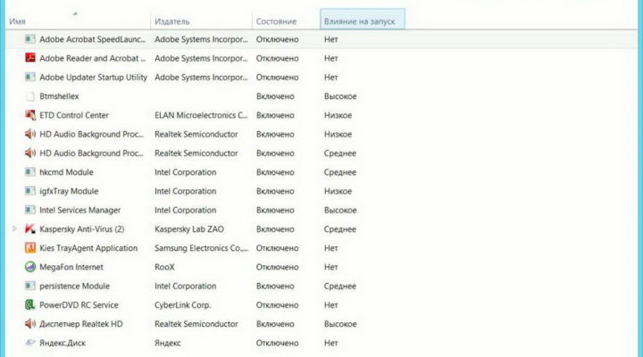Click Realtek Semiconductor publisher in Диспетчер Realtek row
The width and height of the screenshot is (643, 357).
tap(196, 324)
